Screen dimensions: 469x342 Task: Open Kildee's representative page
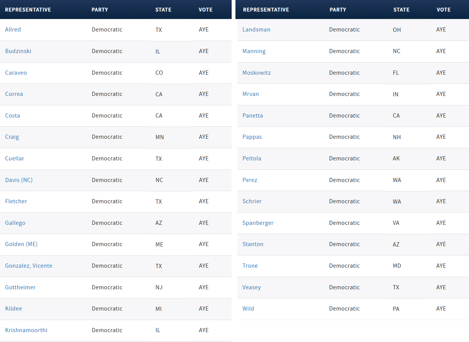pos(14,309)
